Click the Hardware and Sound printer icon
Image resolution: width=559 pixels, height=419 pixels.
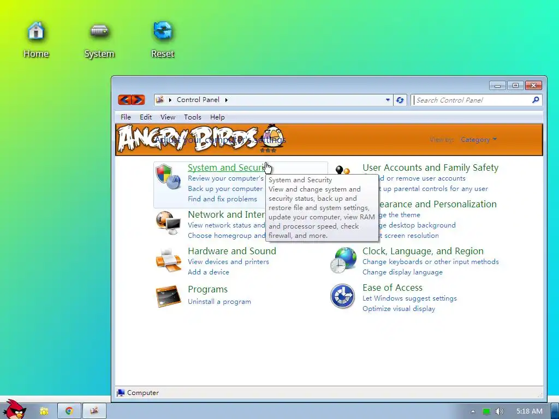[168, 260]
